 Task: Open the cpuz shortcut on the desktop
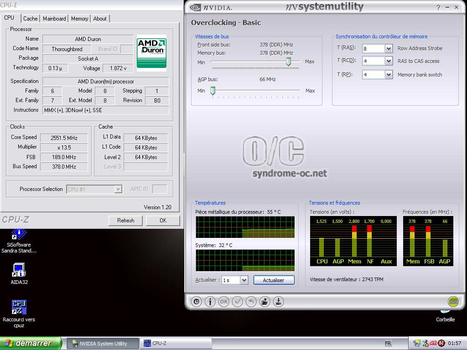pos(19,314)
